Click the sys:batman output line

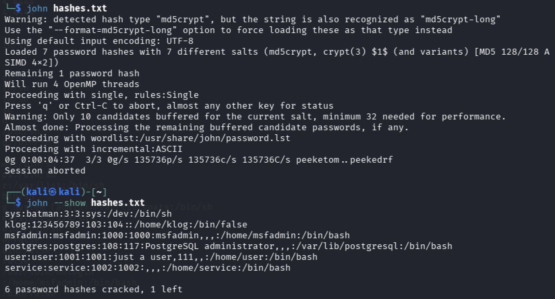[x=88, y=214]
